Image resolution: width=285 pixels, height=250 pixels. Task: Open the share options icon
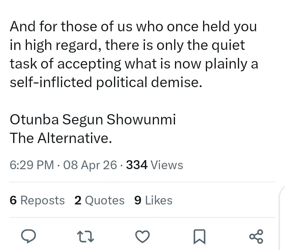pyautogui.click(x=256, y=236)
